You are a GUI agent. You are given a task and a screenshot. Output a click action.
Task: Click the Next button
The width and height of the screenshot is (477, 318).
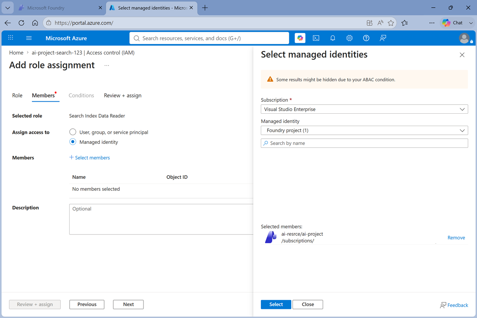pyautogui.click(x=128, y=304)
